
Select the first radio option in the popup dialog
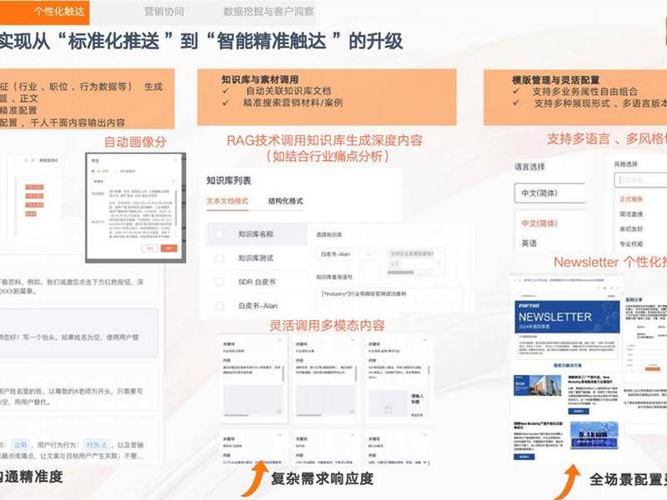coord(93,171)
